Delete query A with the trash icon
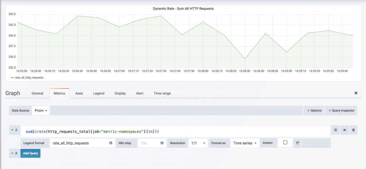This screenshot has width=366, height=169. click(x=353, y=130)
